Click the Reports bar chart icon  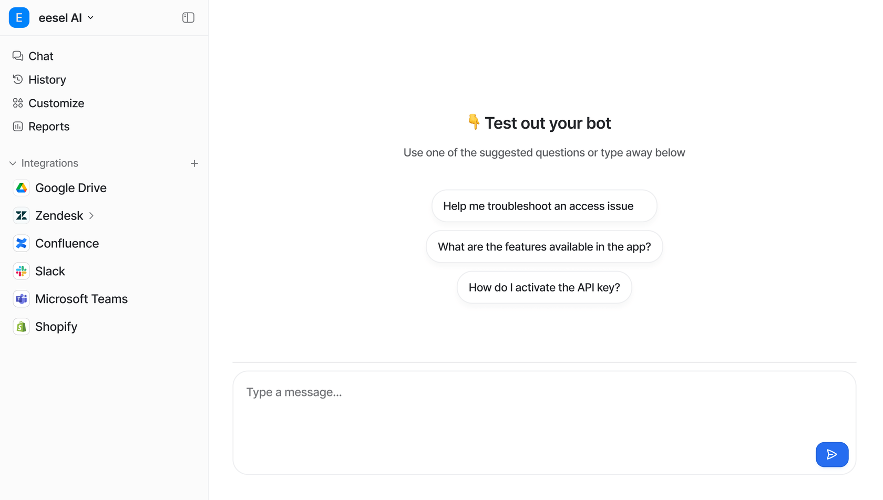pyautogui.click(x=18, y=127)
